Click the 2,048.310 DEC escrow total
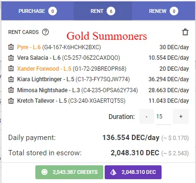 point(135,153)
